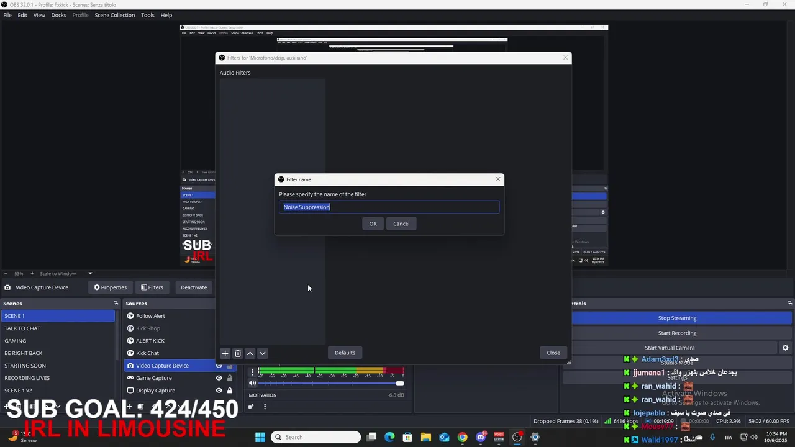Viewport: 795px width, 447px height.
Task: Click the Deactivate source button
Action: tap(194, 287)
